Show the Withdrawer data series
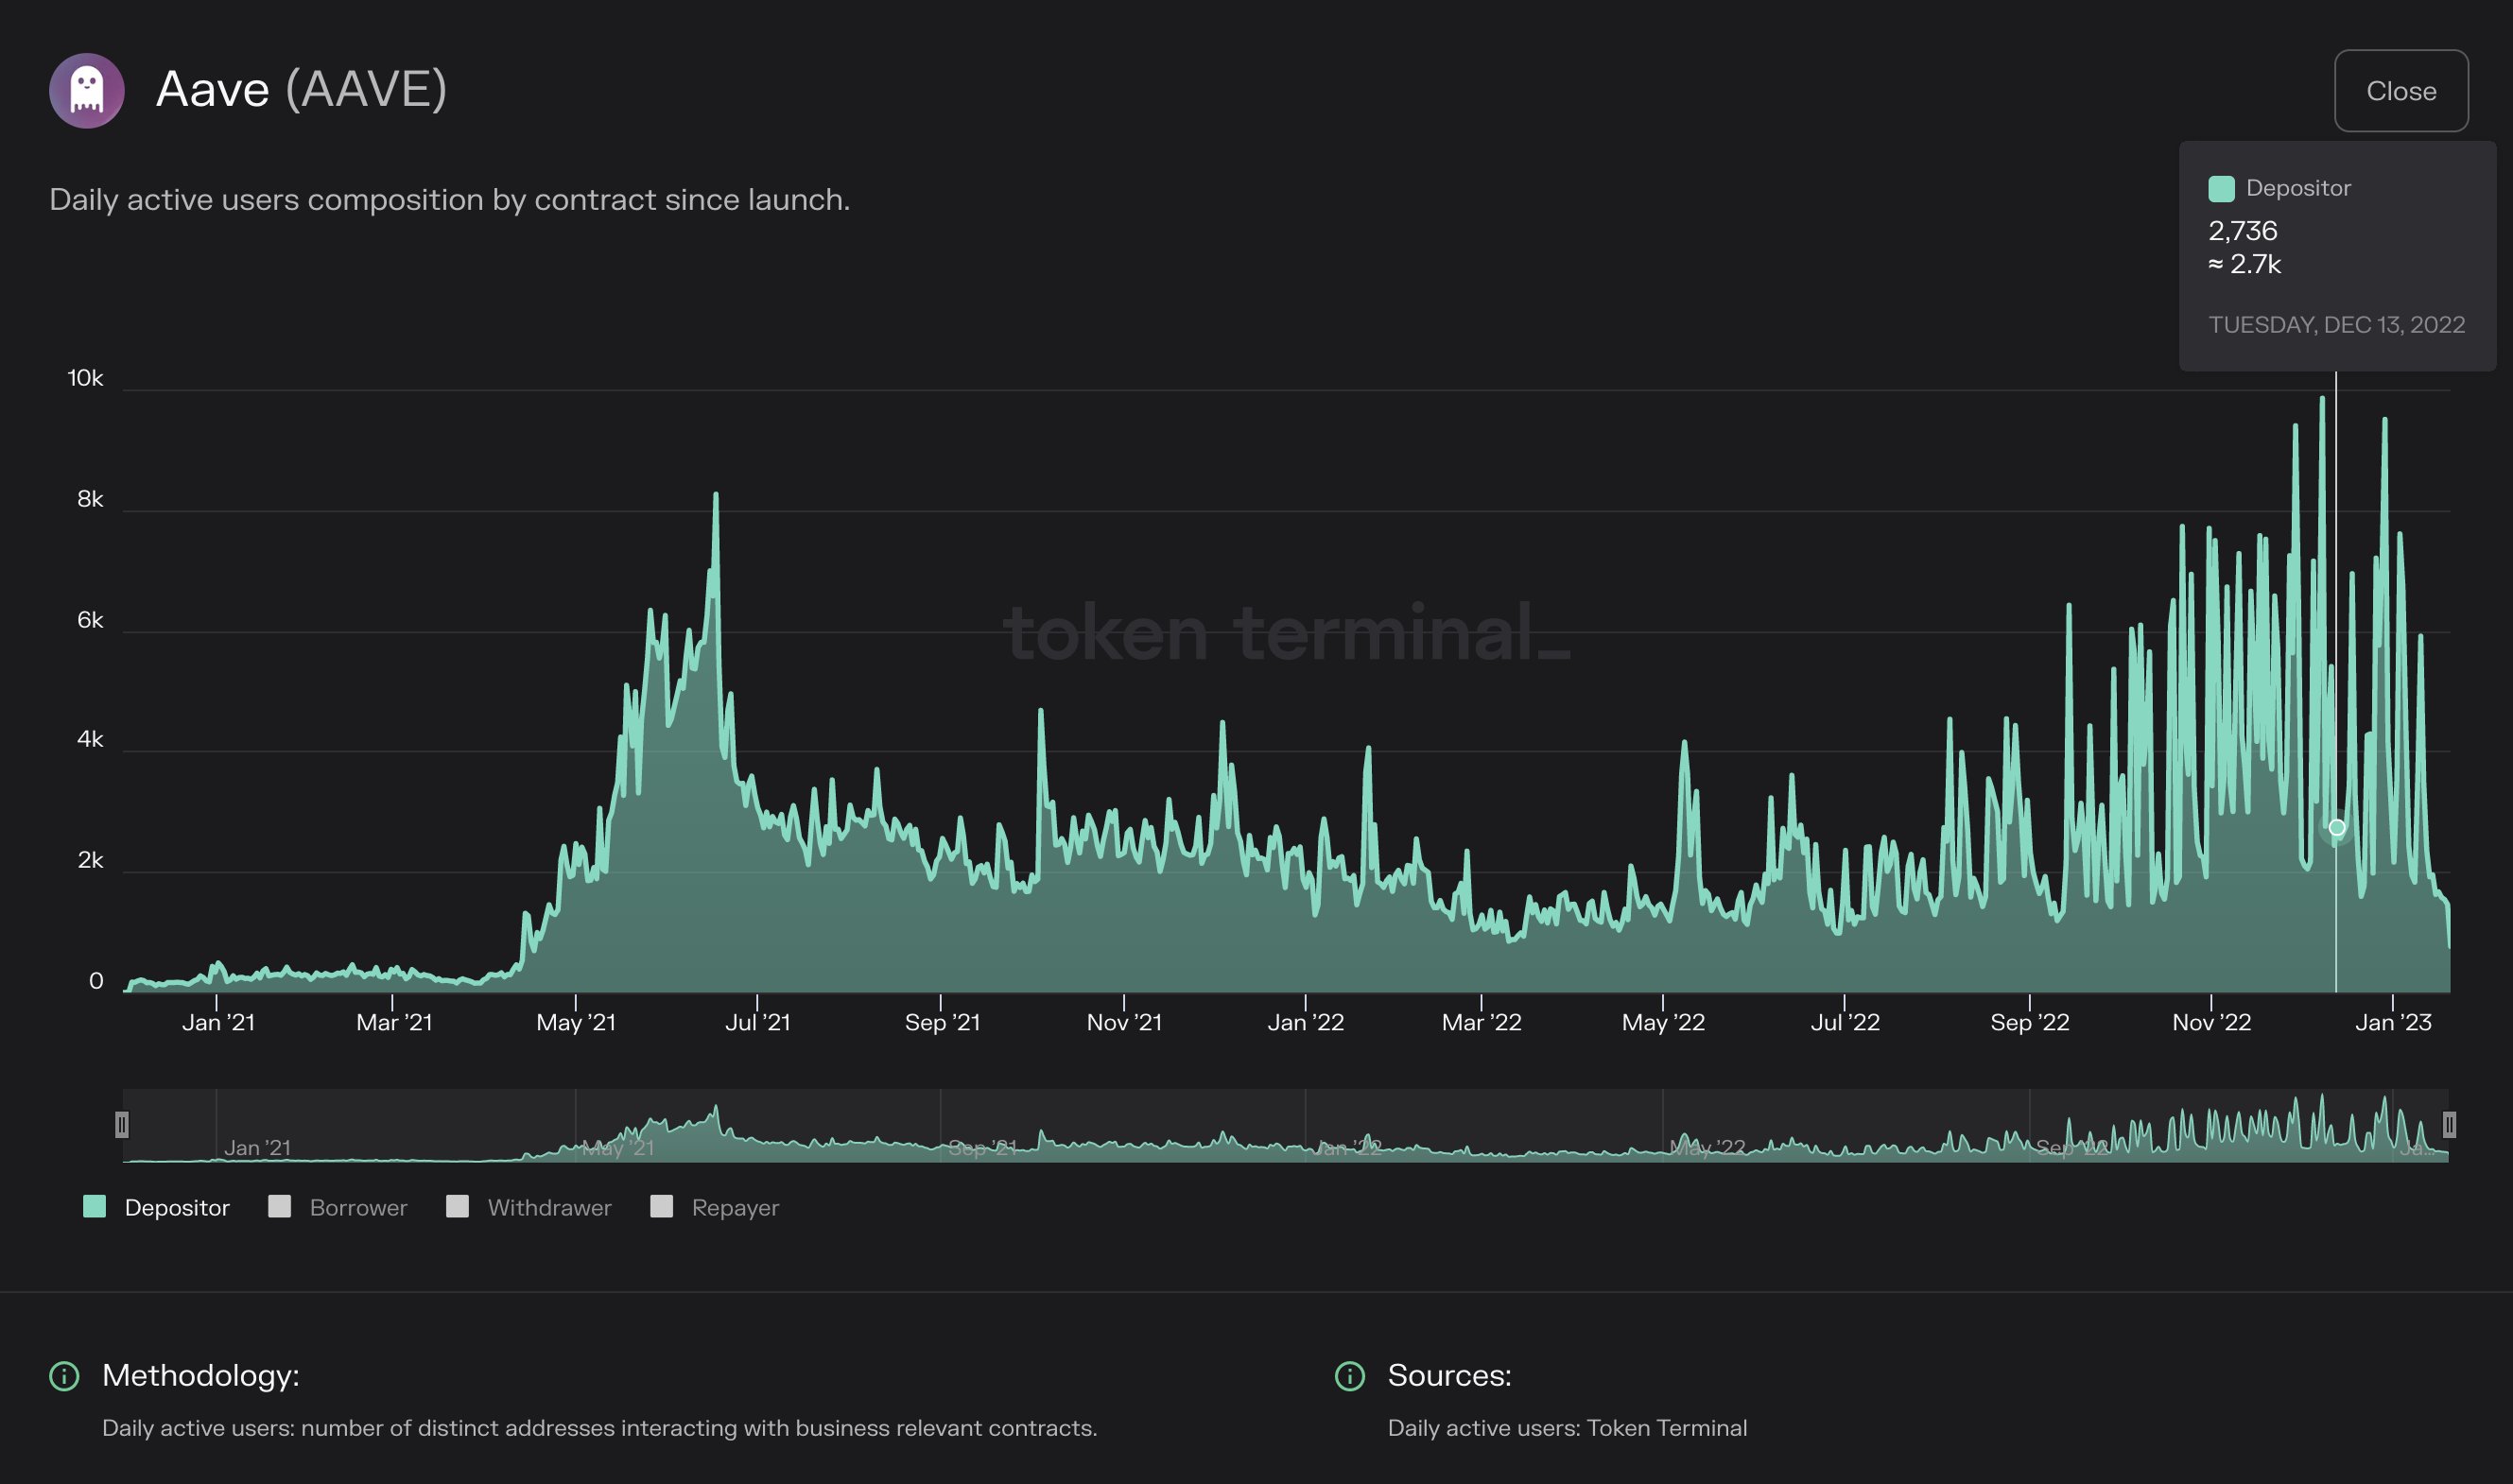 tap(548, 1207)
